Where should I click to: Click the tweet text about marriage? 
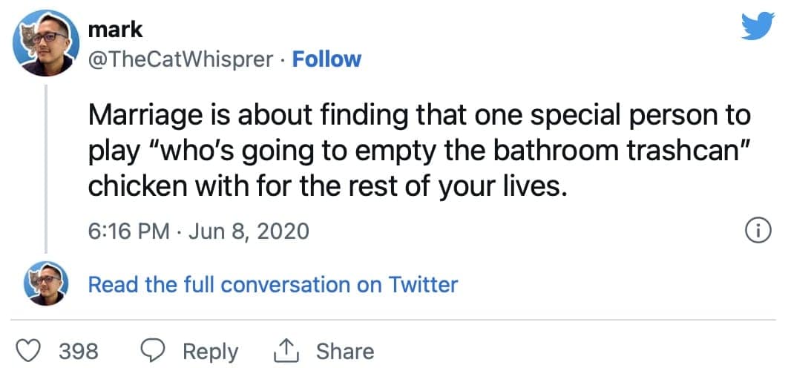(x=420, y=151)
